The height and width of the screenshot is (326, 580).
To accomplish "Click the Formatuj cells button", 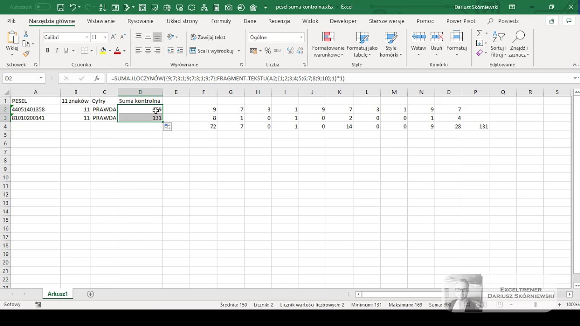I will 456,44.
